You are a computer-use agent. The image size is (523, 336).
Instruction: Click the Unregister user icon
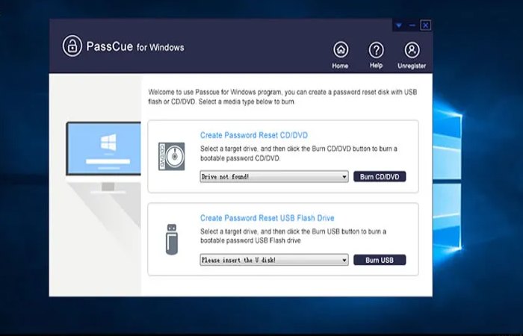412,50
